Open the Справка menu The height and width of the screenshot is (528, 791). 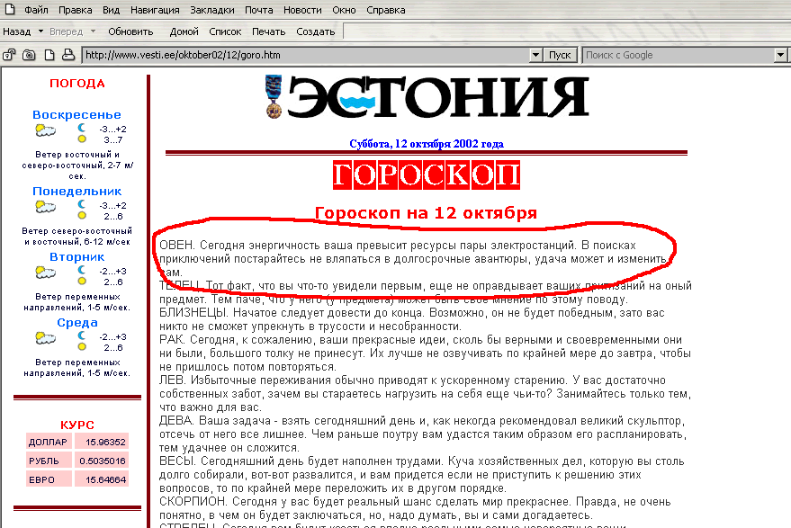(386, 10)
